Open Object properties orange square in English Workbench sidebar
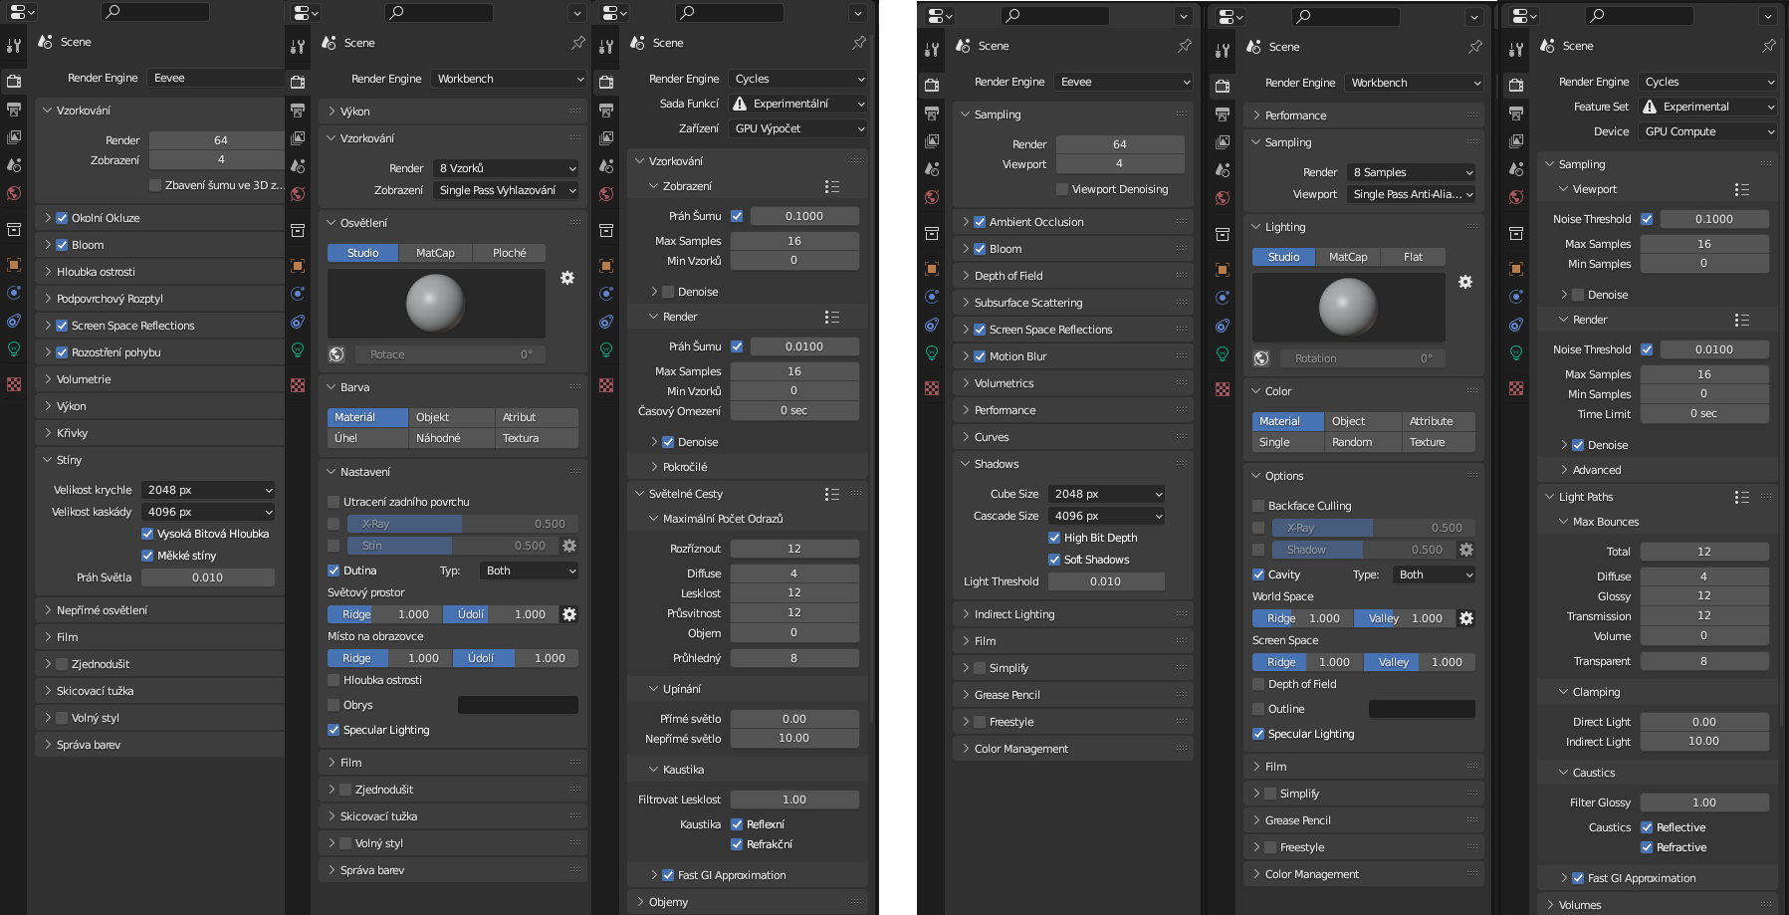The image size is (1789, 915). pyautogui.click(x=1223, y=269)
